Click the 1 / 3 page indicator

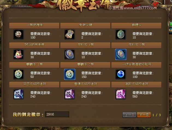157,115
